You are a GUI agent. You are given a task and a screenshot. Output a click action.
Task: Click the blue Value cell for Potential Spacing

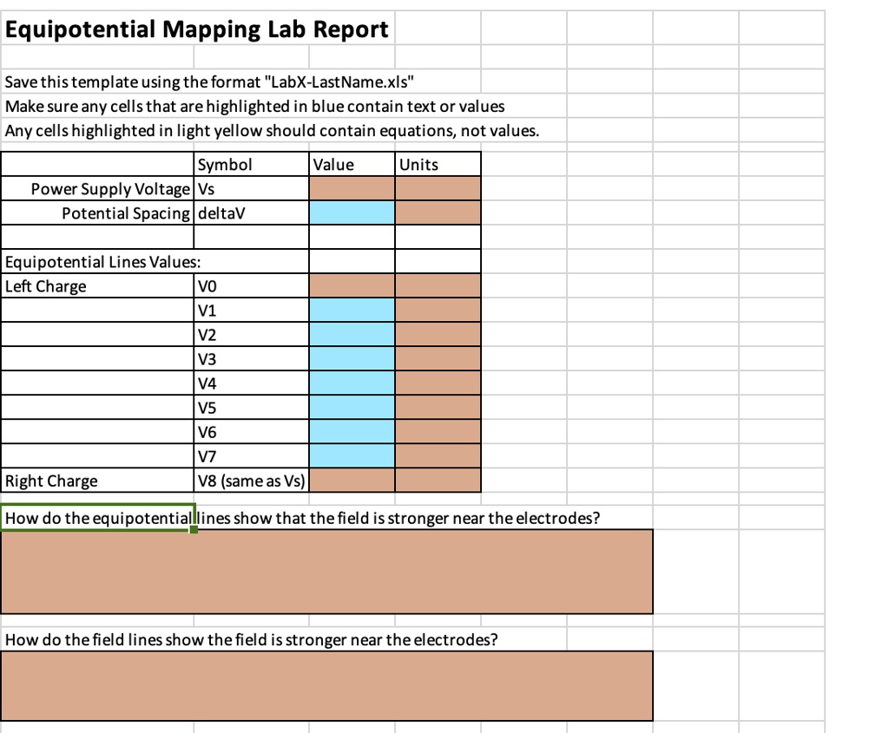tap(352, 212)
